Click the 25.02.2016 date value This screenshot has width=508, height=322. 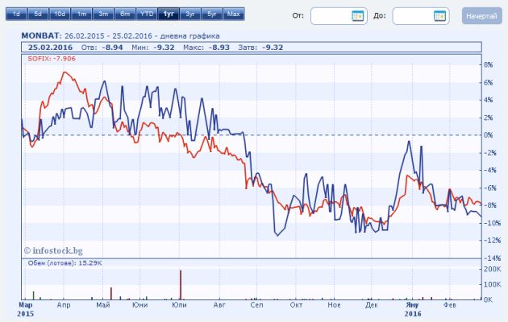(50, 47)
